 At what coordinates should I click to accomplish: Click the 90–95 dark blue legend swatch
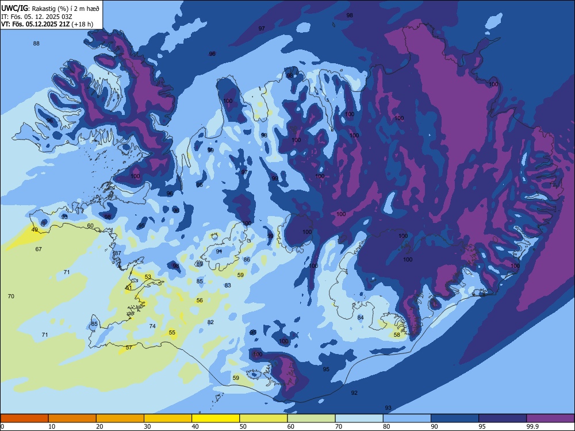point(455,418)
